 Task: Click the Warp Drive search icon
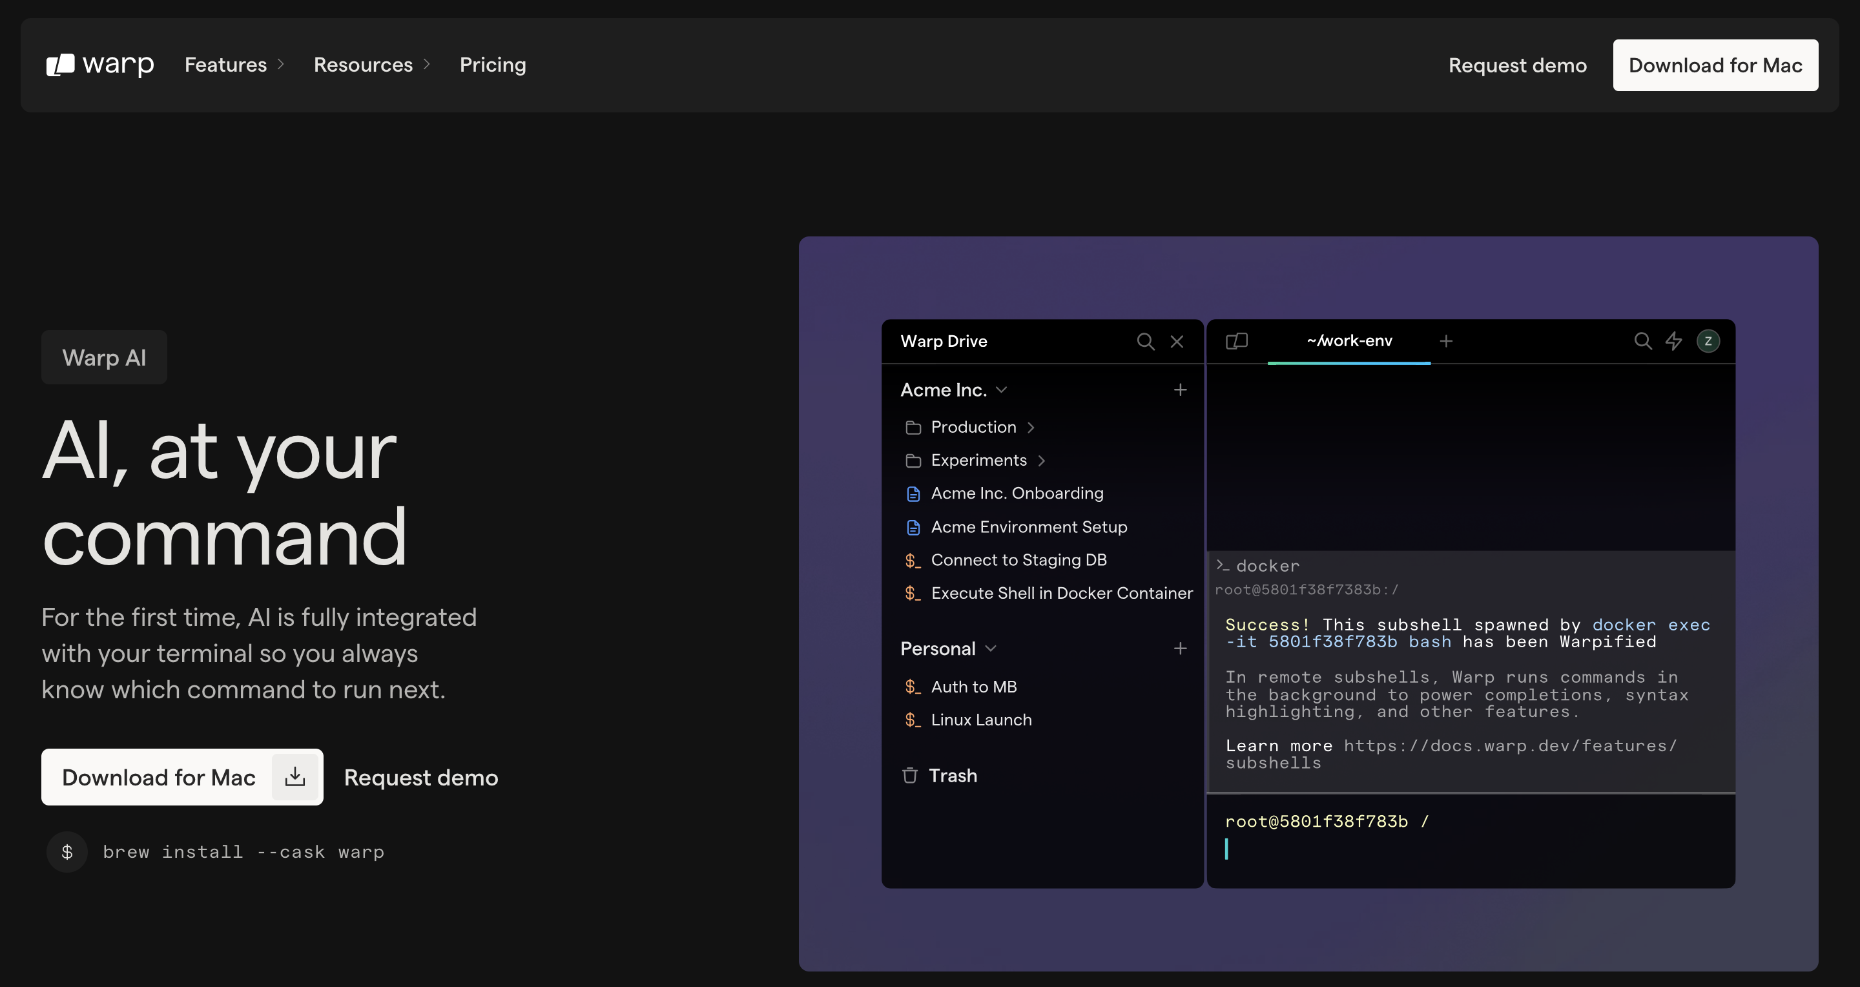click(x=1145, y=341)
